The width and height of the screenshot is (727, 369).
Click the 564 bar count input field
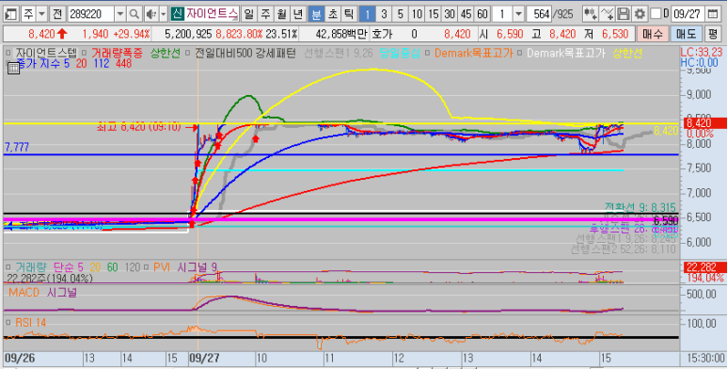tap(540, 14)
